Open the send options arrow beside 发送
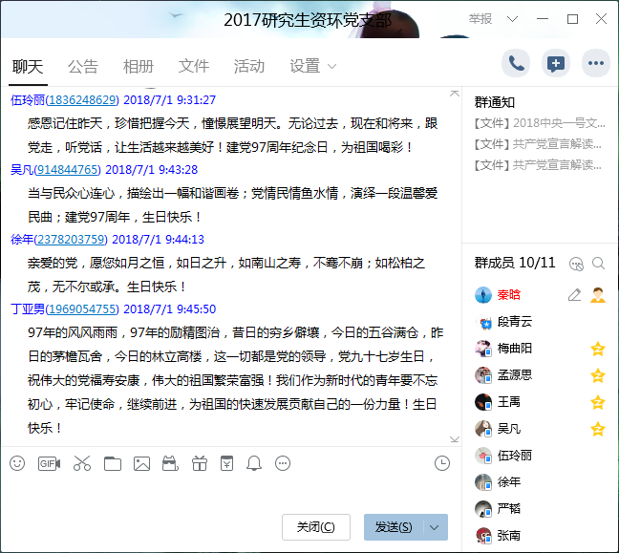The height and width of the screenshot is (553, 619). [436, 527]
